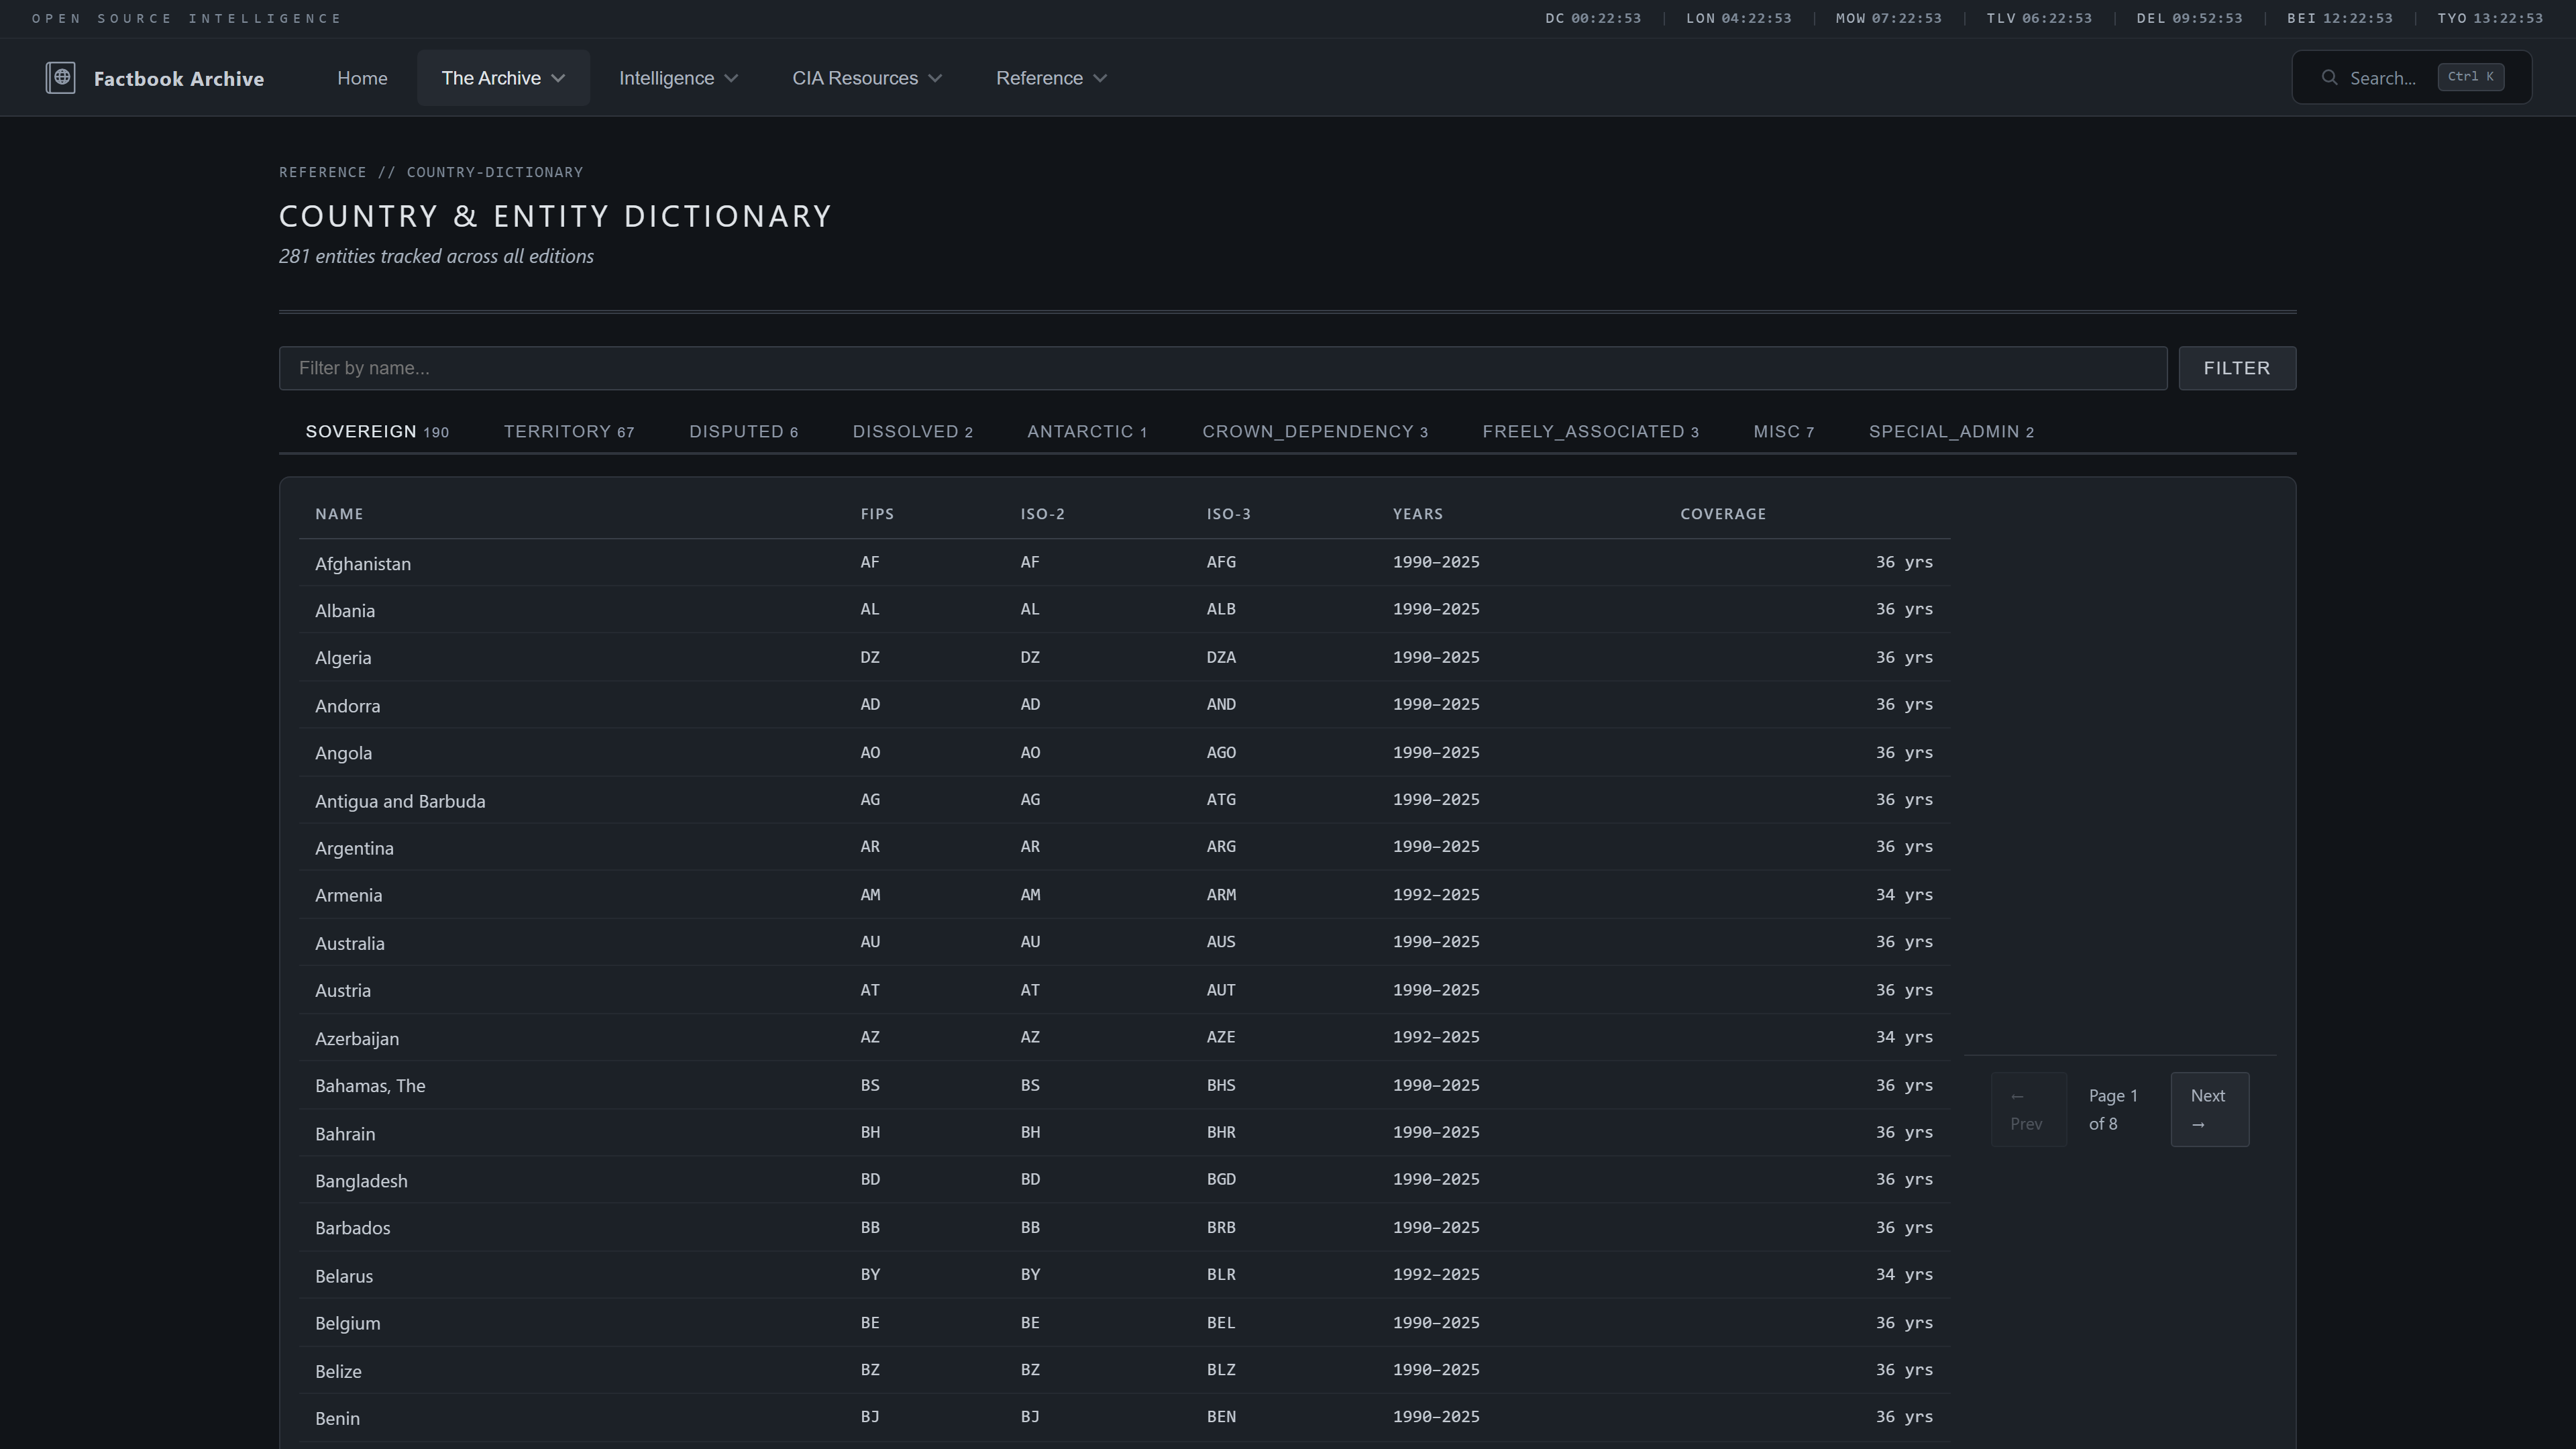Open the Reference menu chevron
This screenshot has height=1449, width=2576.
(x=1100, y=78)
